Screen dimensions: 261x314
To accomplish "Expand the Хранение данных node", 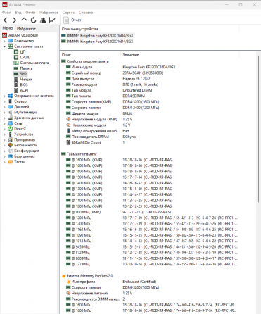I will (4, 118).
